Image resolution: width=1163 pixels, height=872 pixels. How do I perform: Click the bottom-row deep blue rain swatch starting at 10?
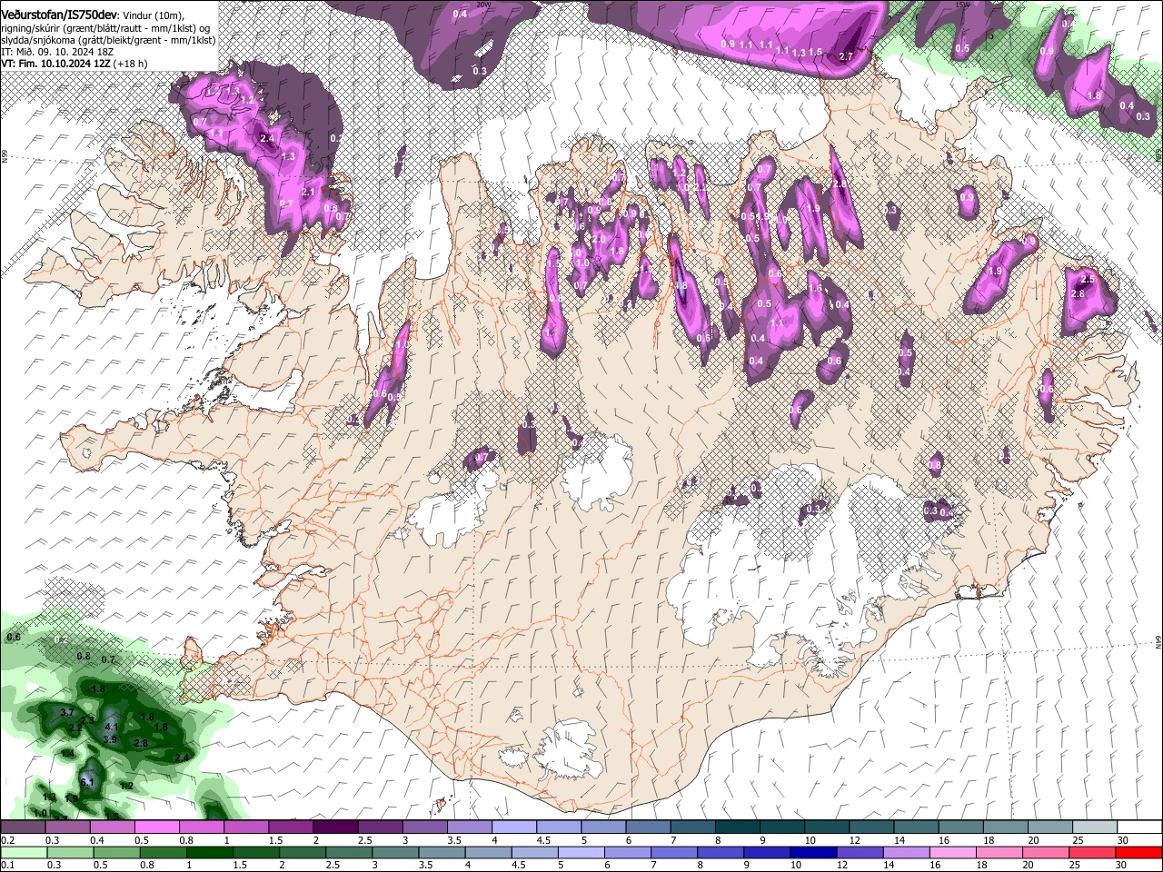(813, 852)
